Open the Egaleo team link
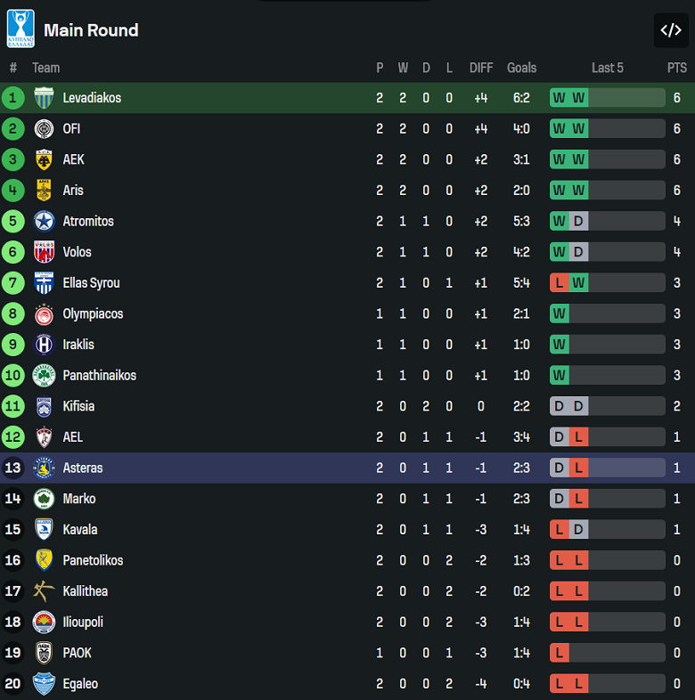Image resolution: width=695 pixels, height=700 pixels. (80, 684)
